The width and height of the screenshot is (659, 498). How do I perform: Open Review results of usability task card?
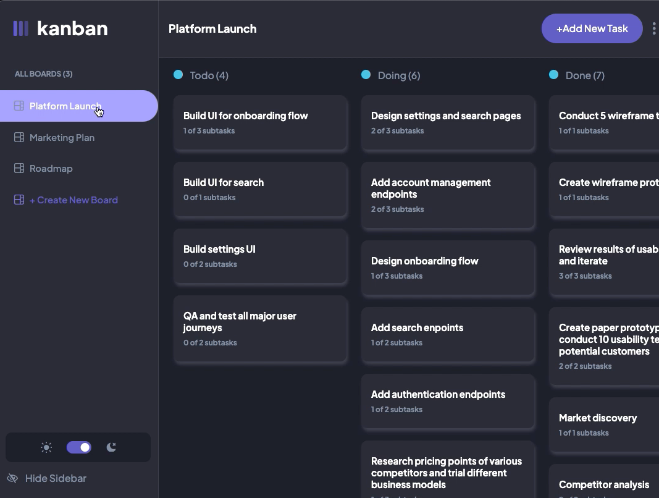604,262
